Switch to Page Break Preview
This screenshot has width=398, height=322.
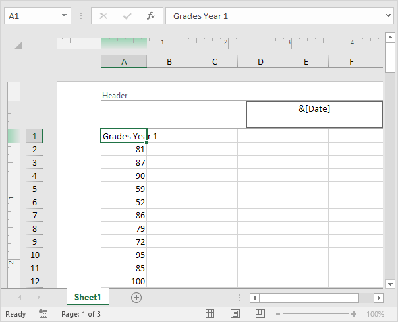(x=260, y=314)
